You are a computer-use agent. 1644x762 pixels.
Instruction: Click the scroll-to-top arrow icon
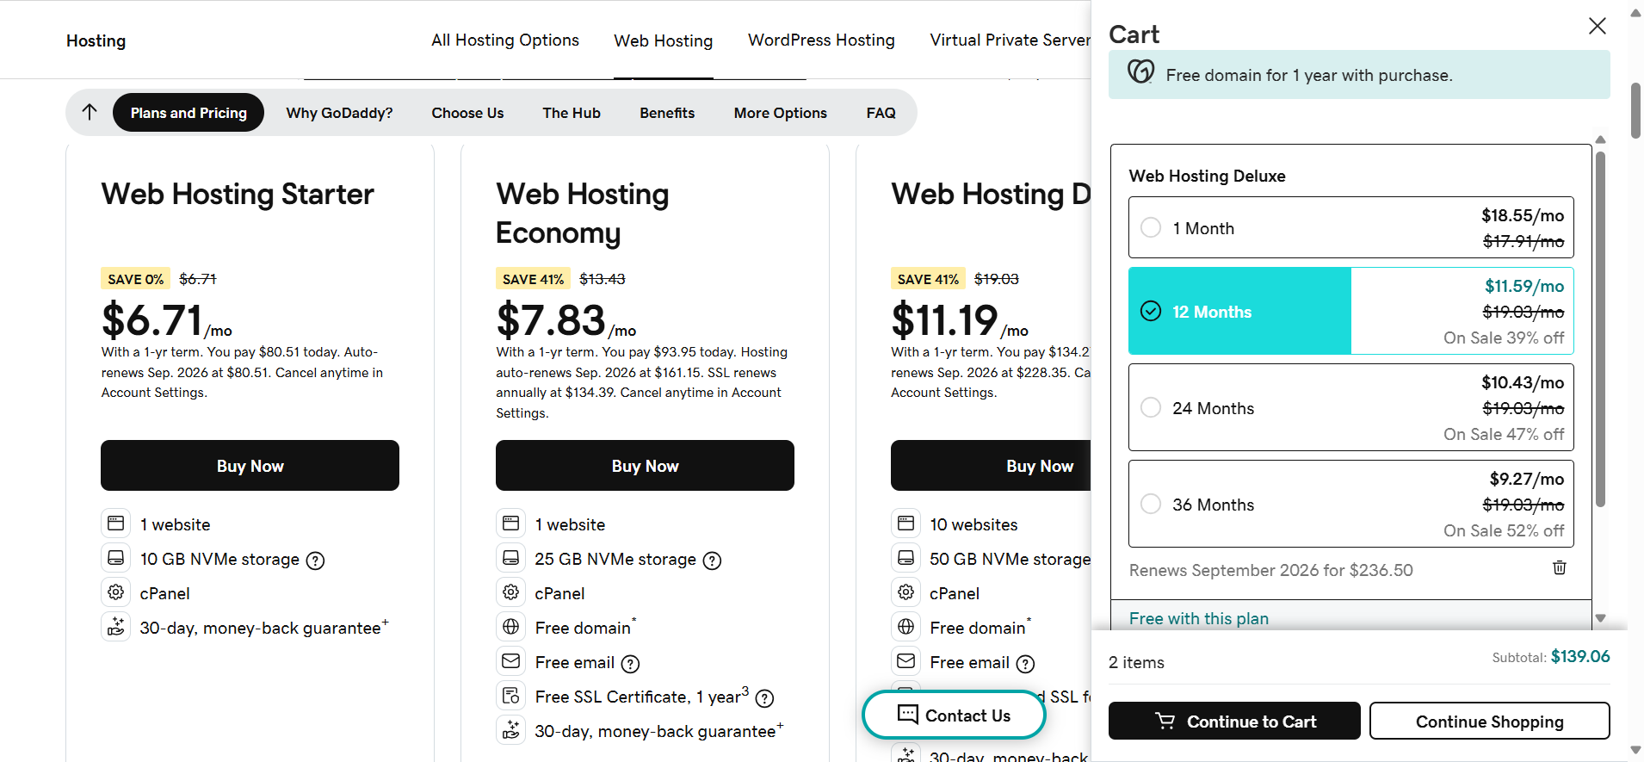click(90, 112)
